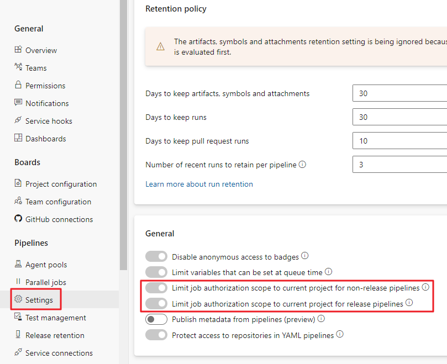447x364 pixels.
Task: Click the Settings gear icon
Action: (18, 299)
